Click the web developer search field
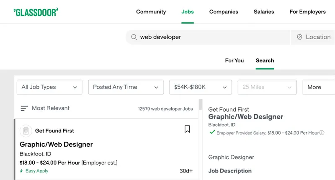Screen dimensions: 335x180 point(209,37)
